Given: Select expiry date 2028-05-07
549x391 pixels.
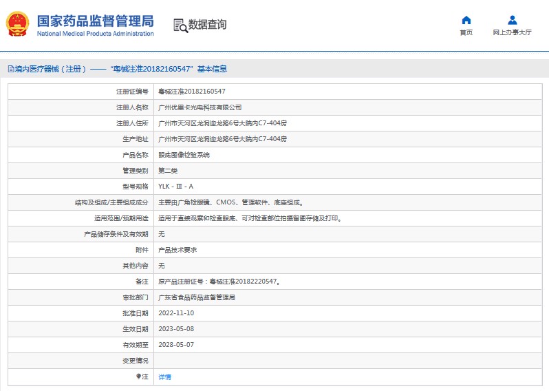Looking at the screenshot, I should (176, 345).
